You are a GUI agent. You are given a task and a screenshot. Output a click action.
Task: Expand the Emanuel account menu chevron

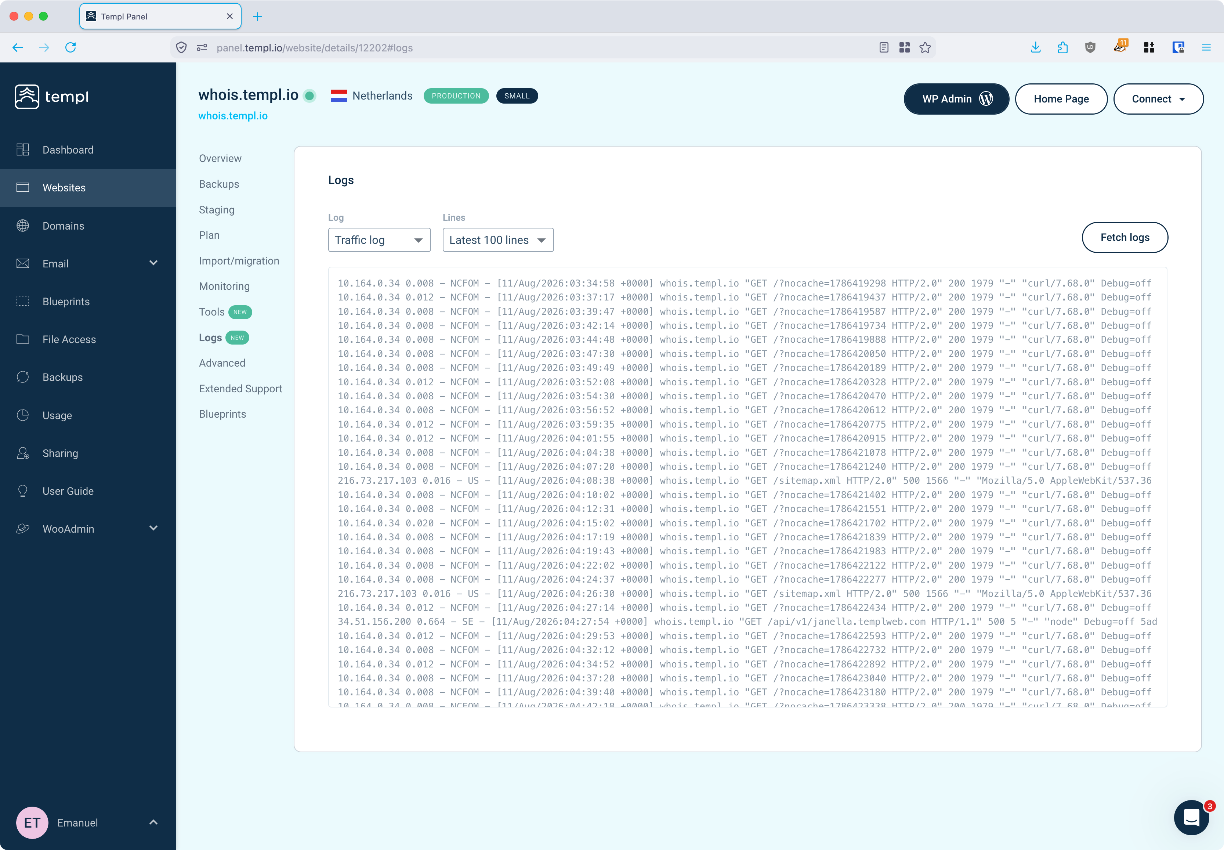[153, 822]
